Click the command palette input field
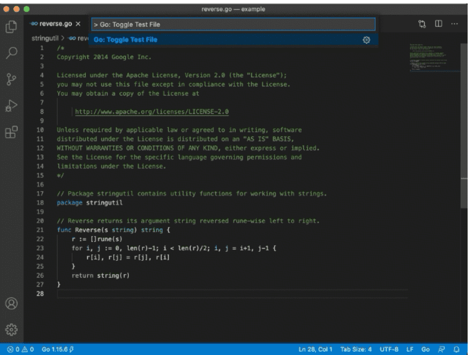 pyautogui.click(x=233, y=25)
